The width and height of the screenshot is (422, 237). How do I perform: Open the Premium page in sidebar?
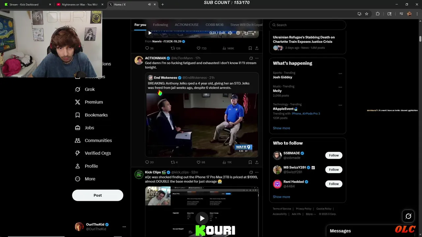coord(89,102)
